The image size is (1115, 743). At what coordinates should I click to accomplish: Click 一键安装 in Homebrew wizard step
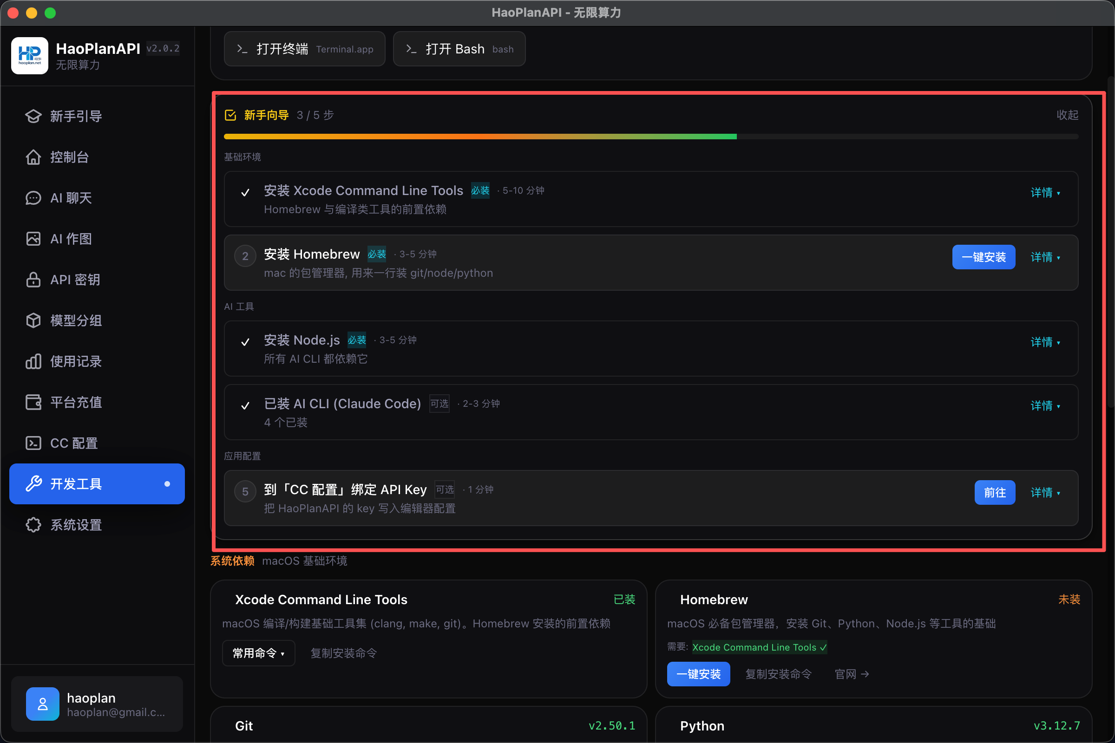coord(984,257)
